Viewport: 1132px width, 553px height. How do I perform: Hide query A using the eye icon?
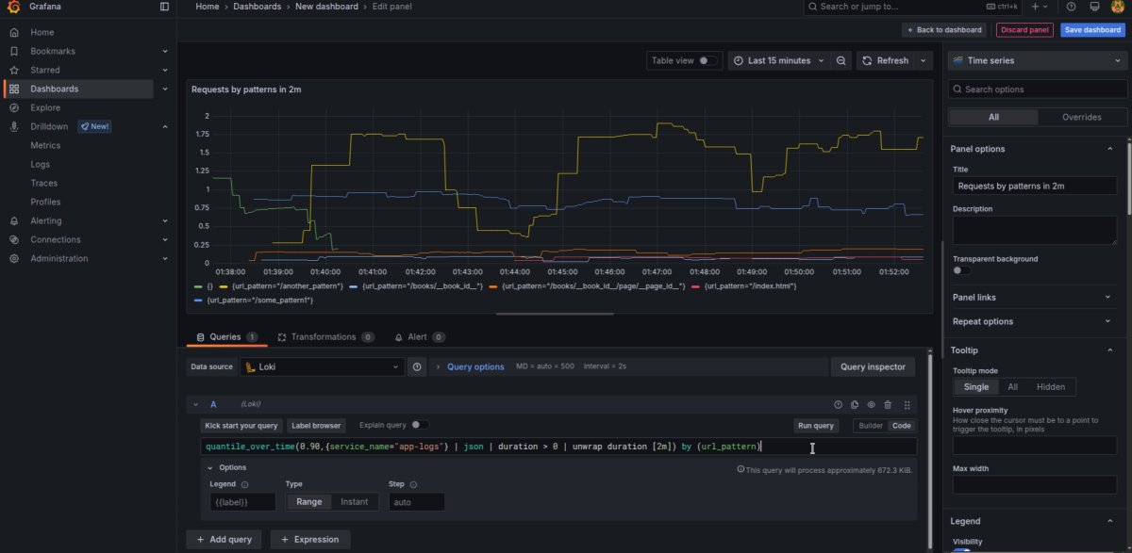point(872,404)
